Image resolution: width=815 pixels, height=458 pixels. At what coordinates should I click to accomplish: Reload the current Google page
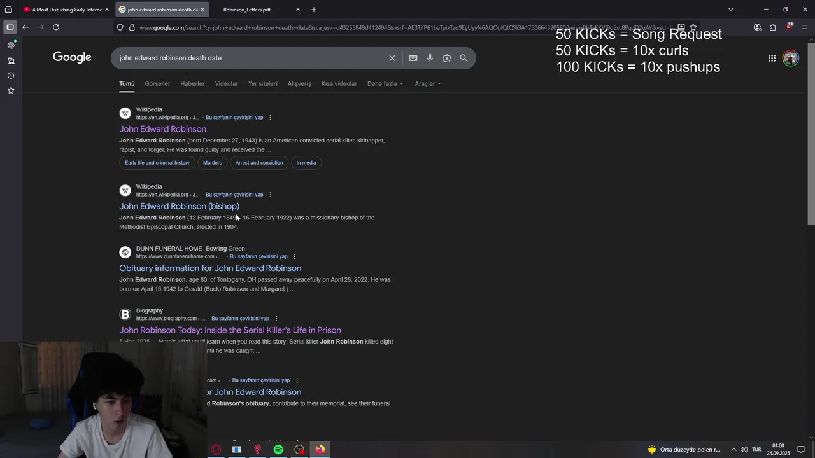[56, 27]
